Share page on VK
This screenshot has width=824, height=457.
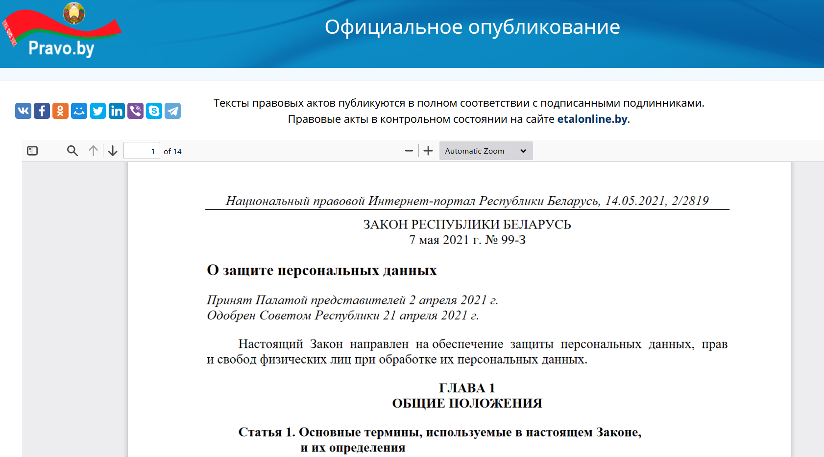pos(23,111)
